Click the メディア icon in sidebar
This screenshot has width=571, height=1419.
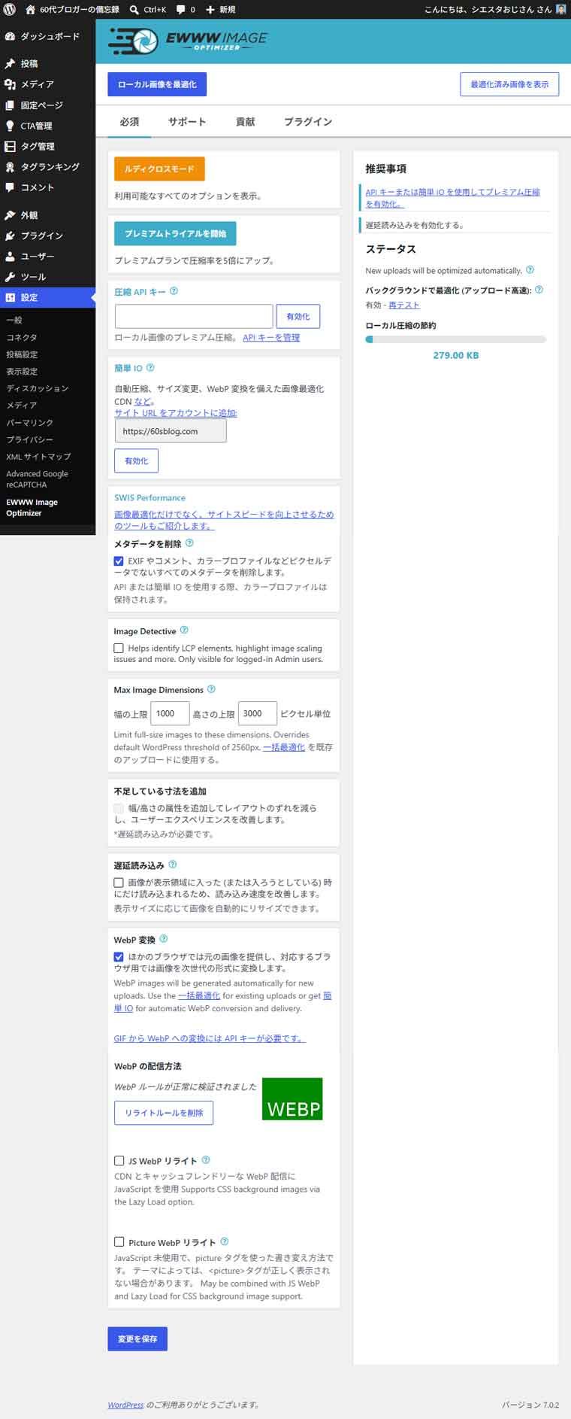10,84
